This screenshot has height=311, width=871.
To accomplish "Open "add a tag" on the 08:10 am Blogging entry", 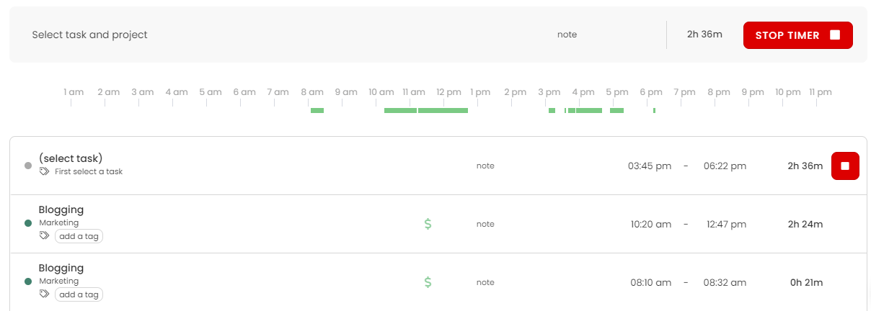I will (79, 294).
